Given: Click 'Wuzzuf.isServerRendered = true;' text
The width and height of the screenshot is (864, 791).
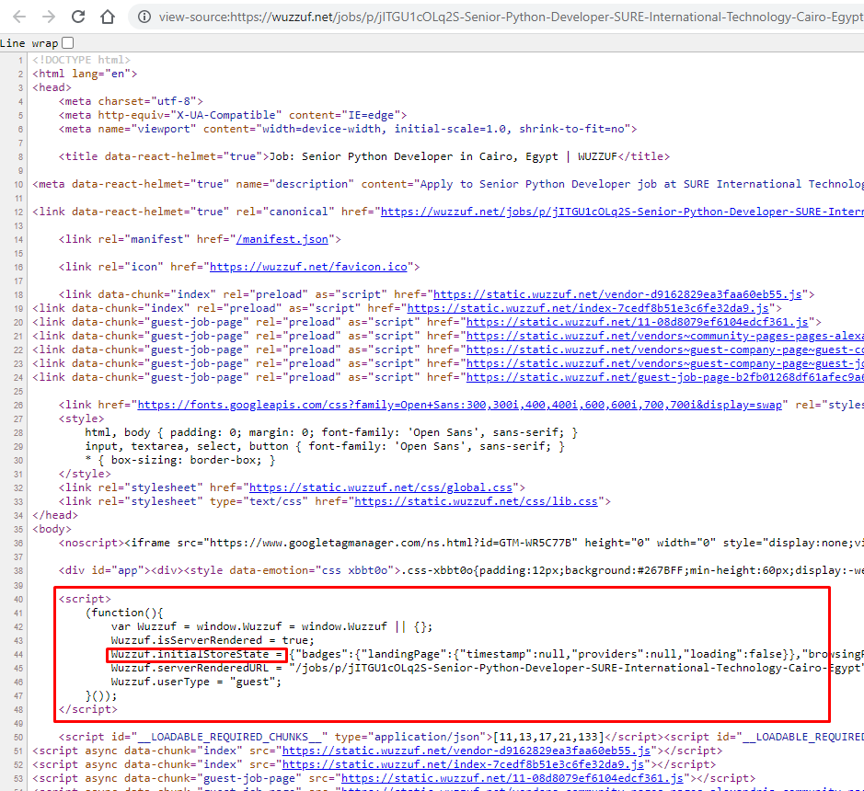Looking at the screenshot, I should [x=213, y=640].
